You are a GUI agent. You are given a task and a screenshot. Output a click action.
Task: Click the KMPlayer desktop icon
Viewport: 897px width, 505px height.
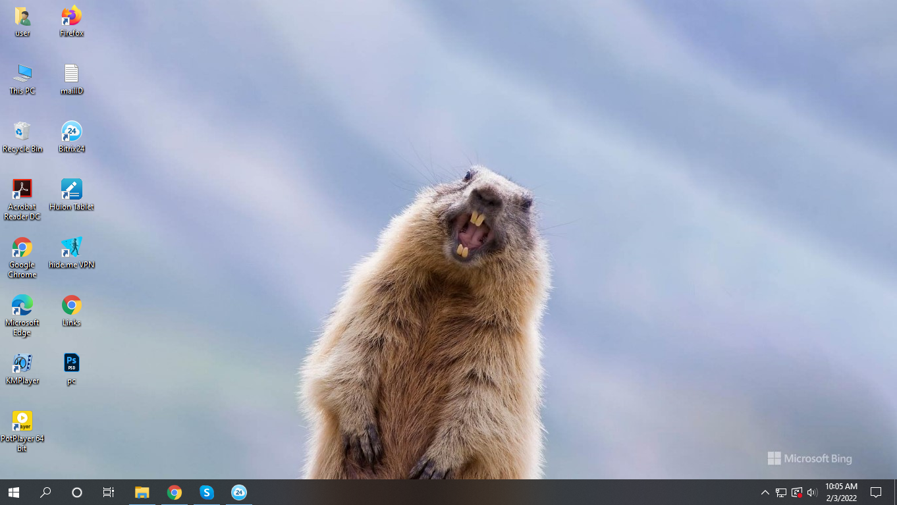(x=22, y=364)
